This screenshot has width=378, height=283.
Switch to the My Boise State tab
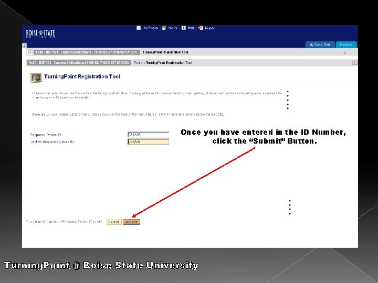pyautogui.click(x=320, y=45)
